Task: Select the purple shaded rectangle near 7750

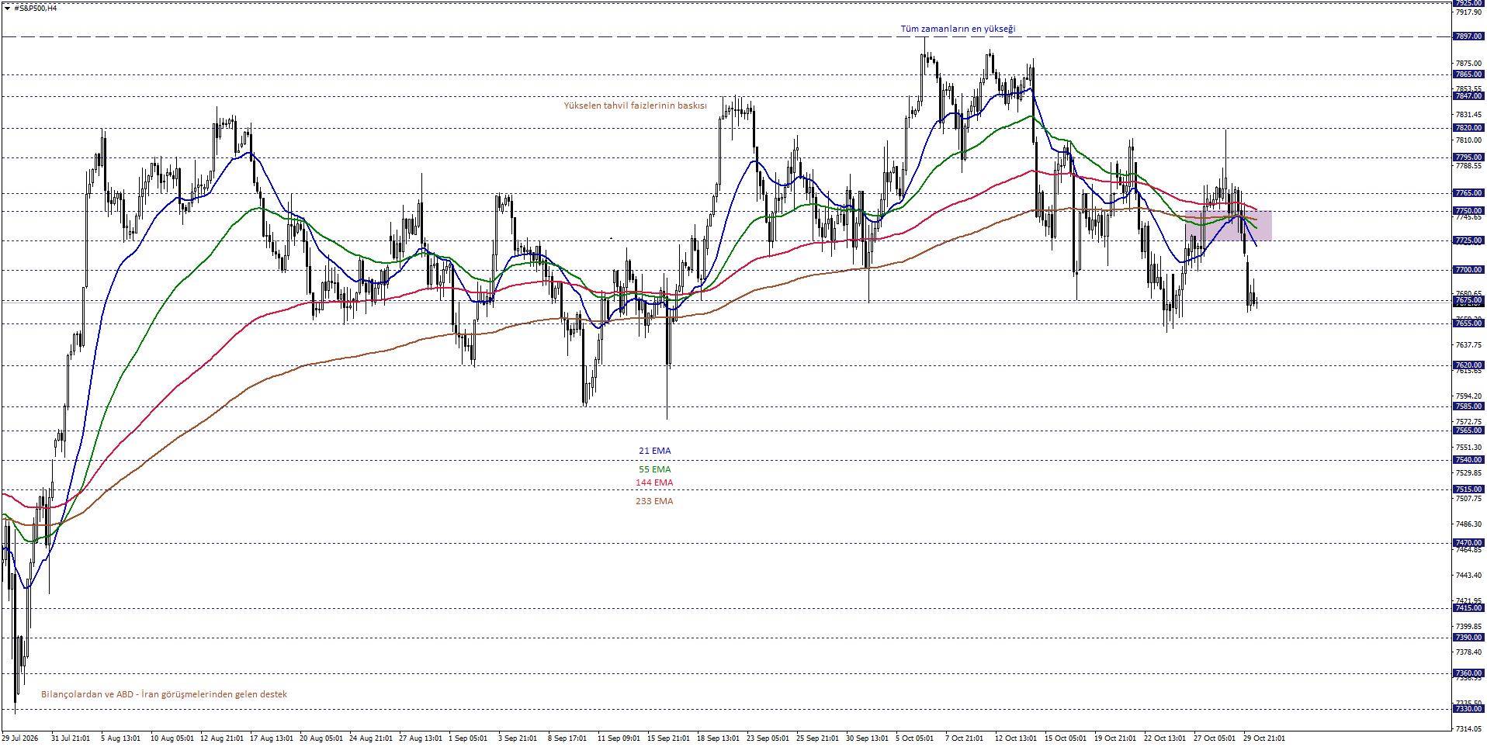Action: [x=1228, y=226]
